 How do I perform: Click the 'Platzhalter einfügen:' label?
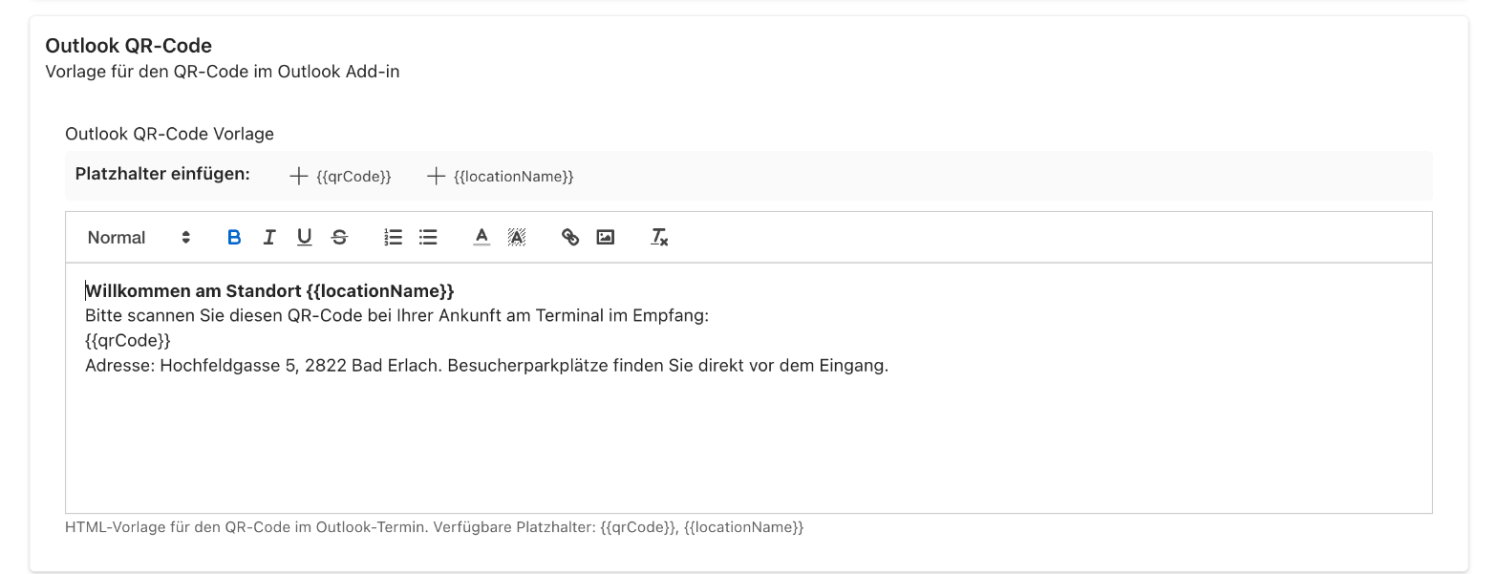[x=162, y=175]
